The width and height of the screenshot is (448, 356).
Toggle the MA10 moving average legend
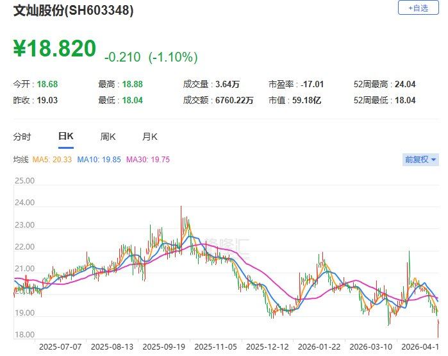[x=99, y=160]
